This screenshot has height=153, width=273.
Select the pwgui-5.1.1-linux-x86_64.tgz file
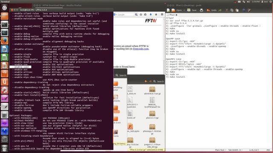pyautogui.click(x=152, y=143)
